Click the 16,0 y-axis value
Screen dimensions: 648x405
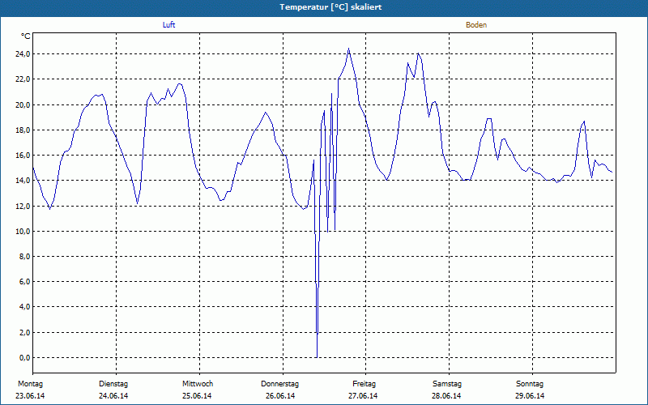coord(24,156)
